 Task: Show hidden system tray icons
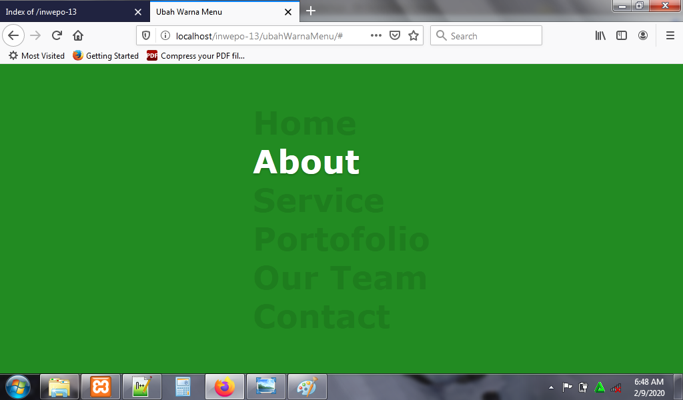[551, 387]
